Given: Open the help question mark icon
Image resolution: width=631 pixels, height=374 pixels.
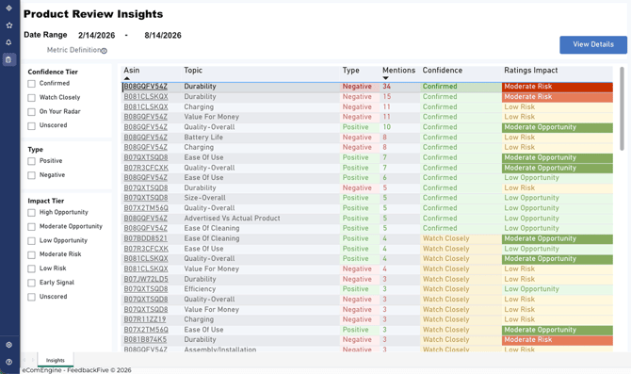Looking at the screenshot, I should click(8, 362).
